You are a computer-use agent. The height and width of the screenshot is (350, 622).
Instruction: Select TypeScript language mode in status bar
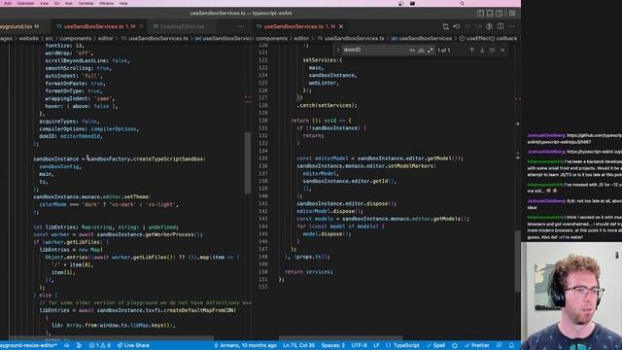pyautogui.click(x=402, y=345)
